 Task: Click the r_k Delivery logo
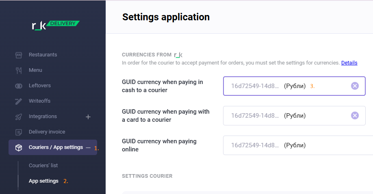click(x=56, y=25)
